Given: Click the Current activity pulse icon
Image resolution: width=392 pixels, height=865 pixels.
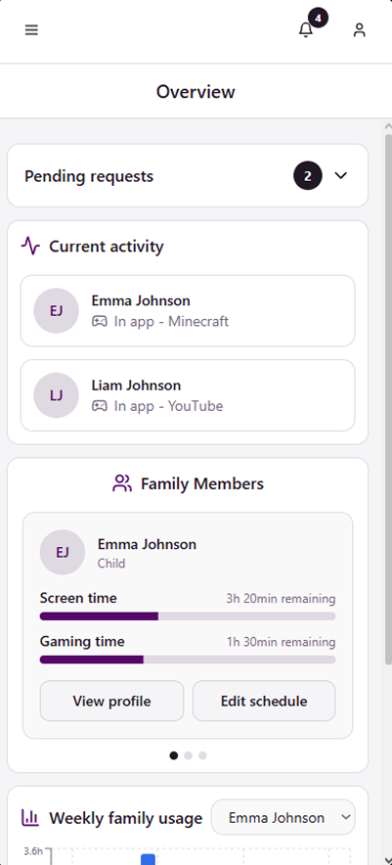Looking at the screenshot, I should click(x=31, y=246).
